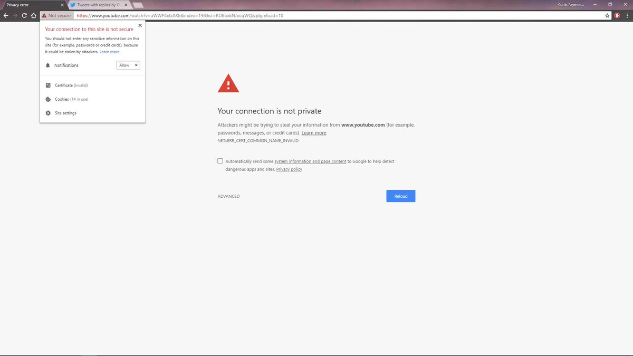Bookmark this page with the star icon
This screenshot has height=356, width=633.
click(607, 16)
